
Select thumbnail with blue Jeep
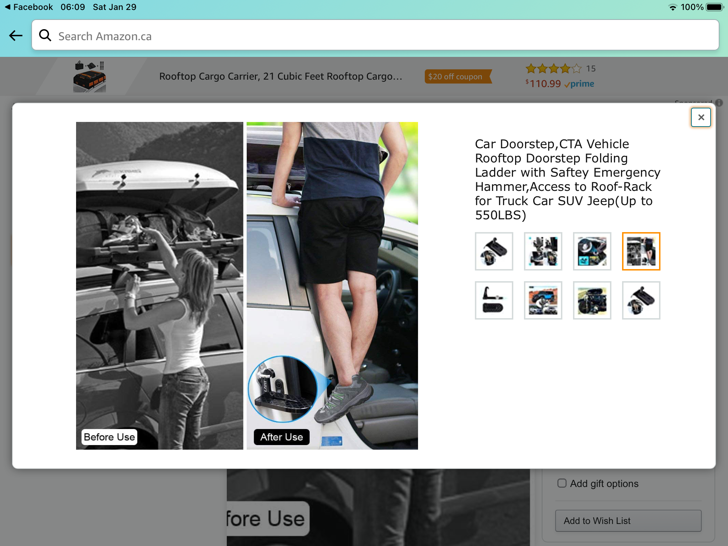pyautogui.click(x=543, y=300)
